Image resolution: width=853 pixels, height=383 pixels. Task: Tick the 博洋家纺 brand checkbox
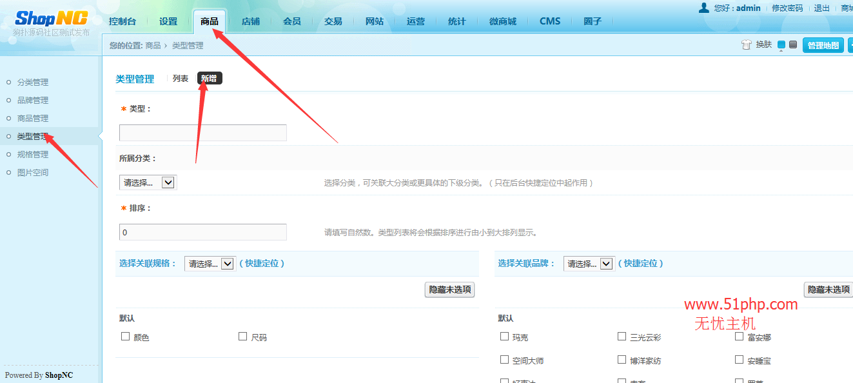[x=622, y=360]
